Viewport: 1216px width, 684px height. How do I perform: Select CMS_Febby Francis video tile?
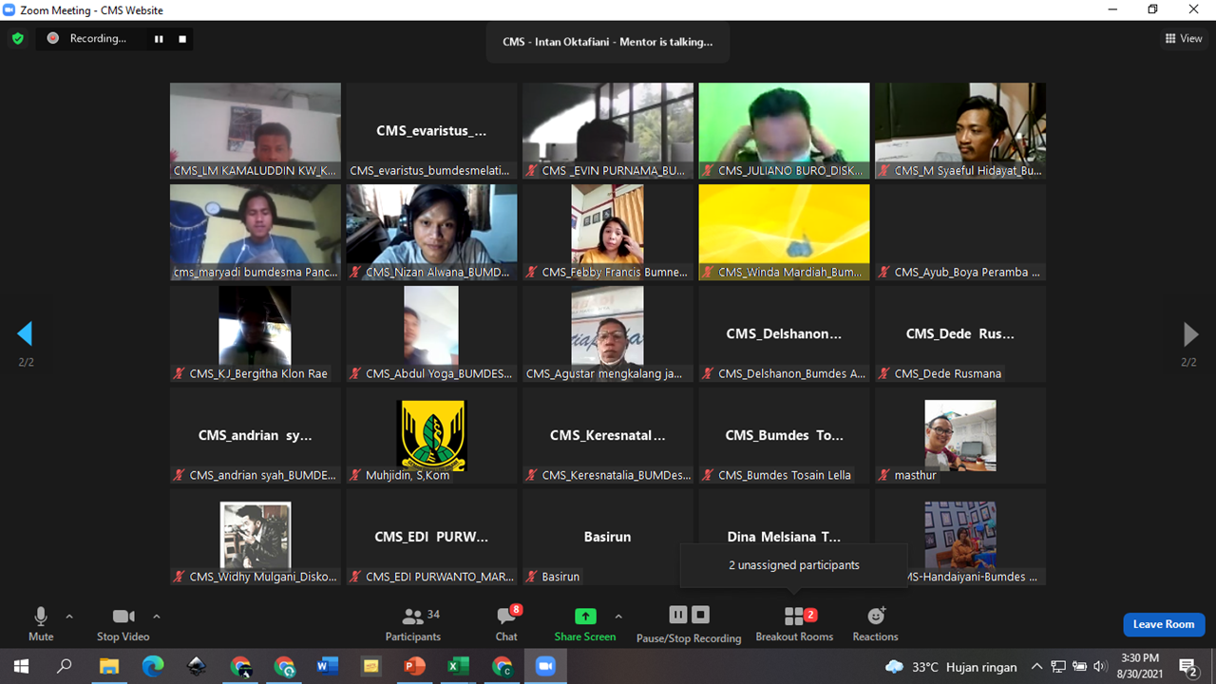608,232
